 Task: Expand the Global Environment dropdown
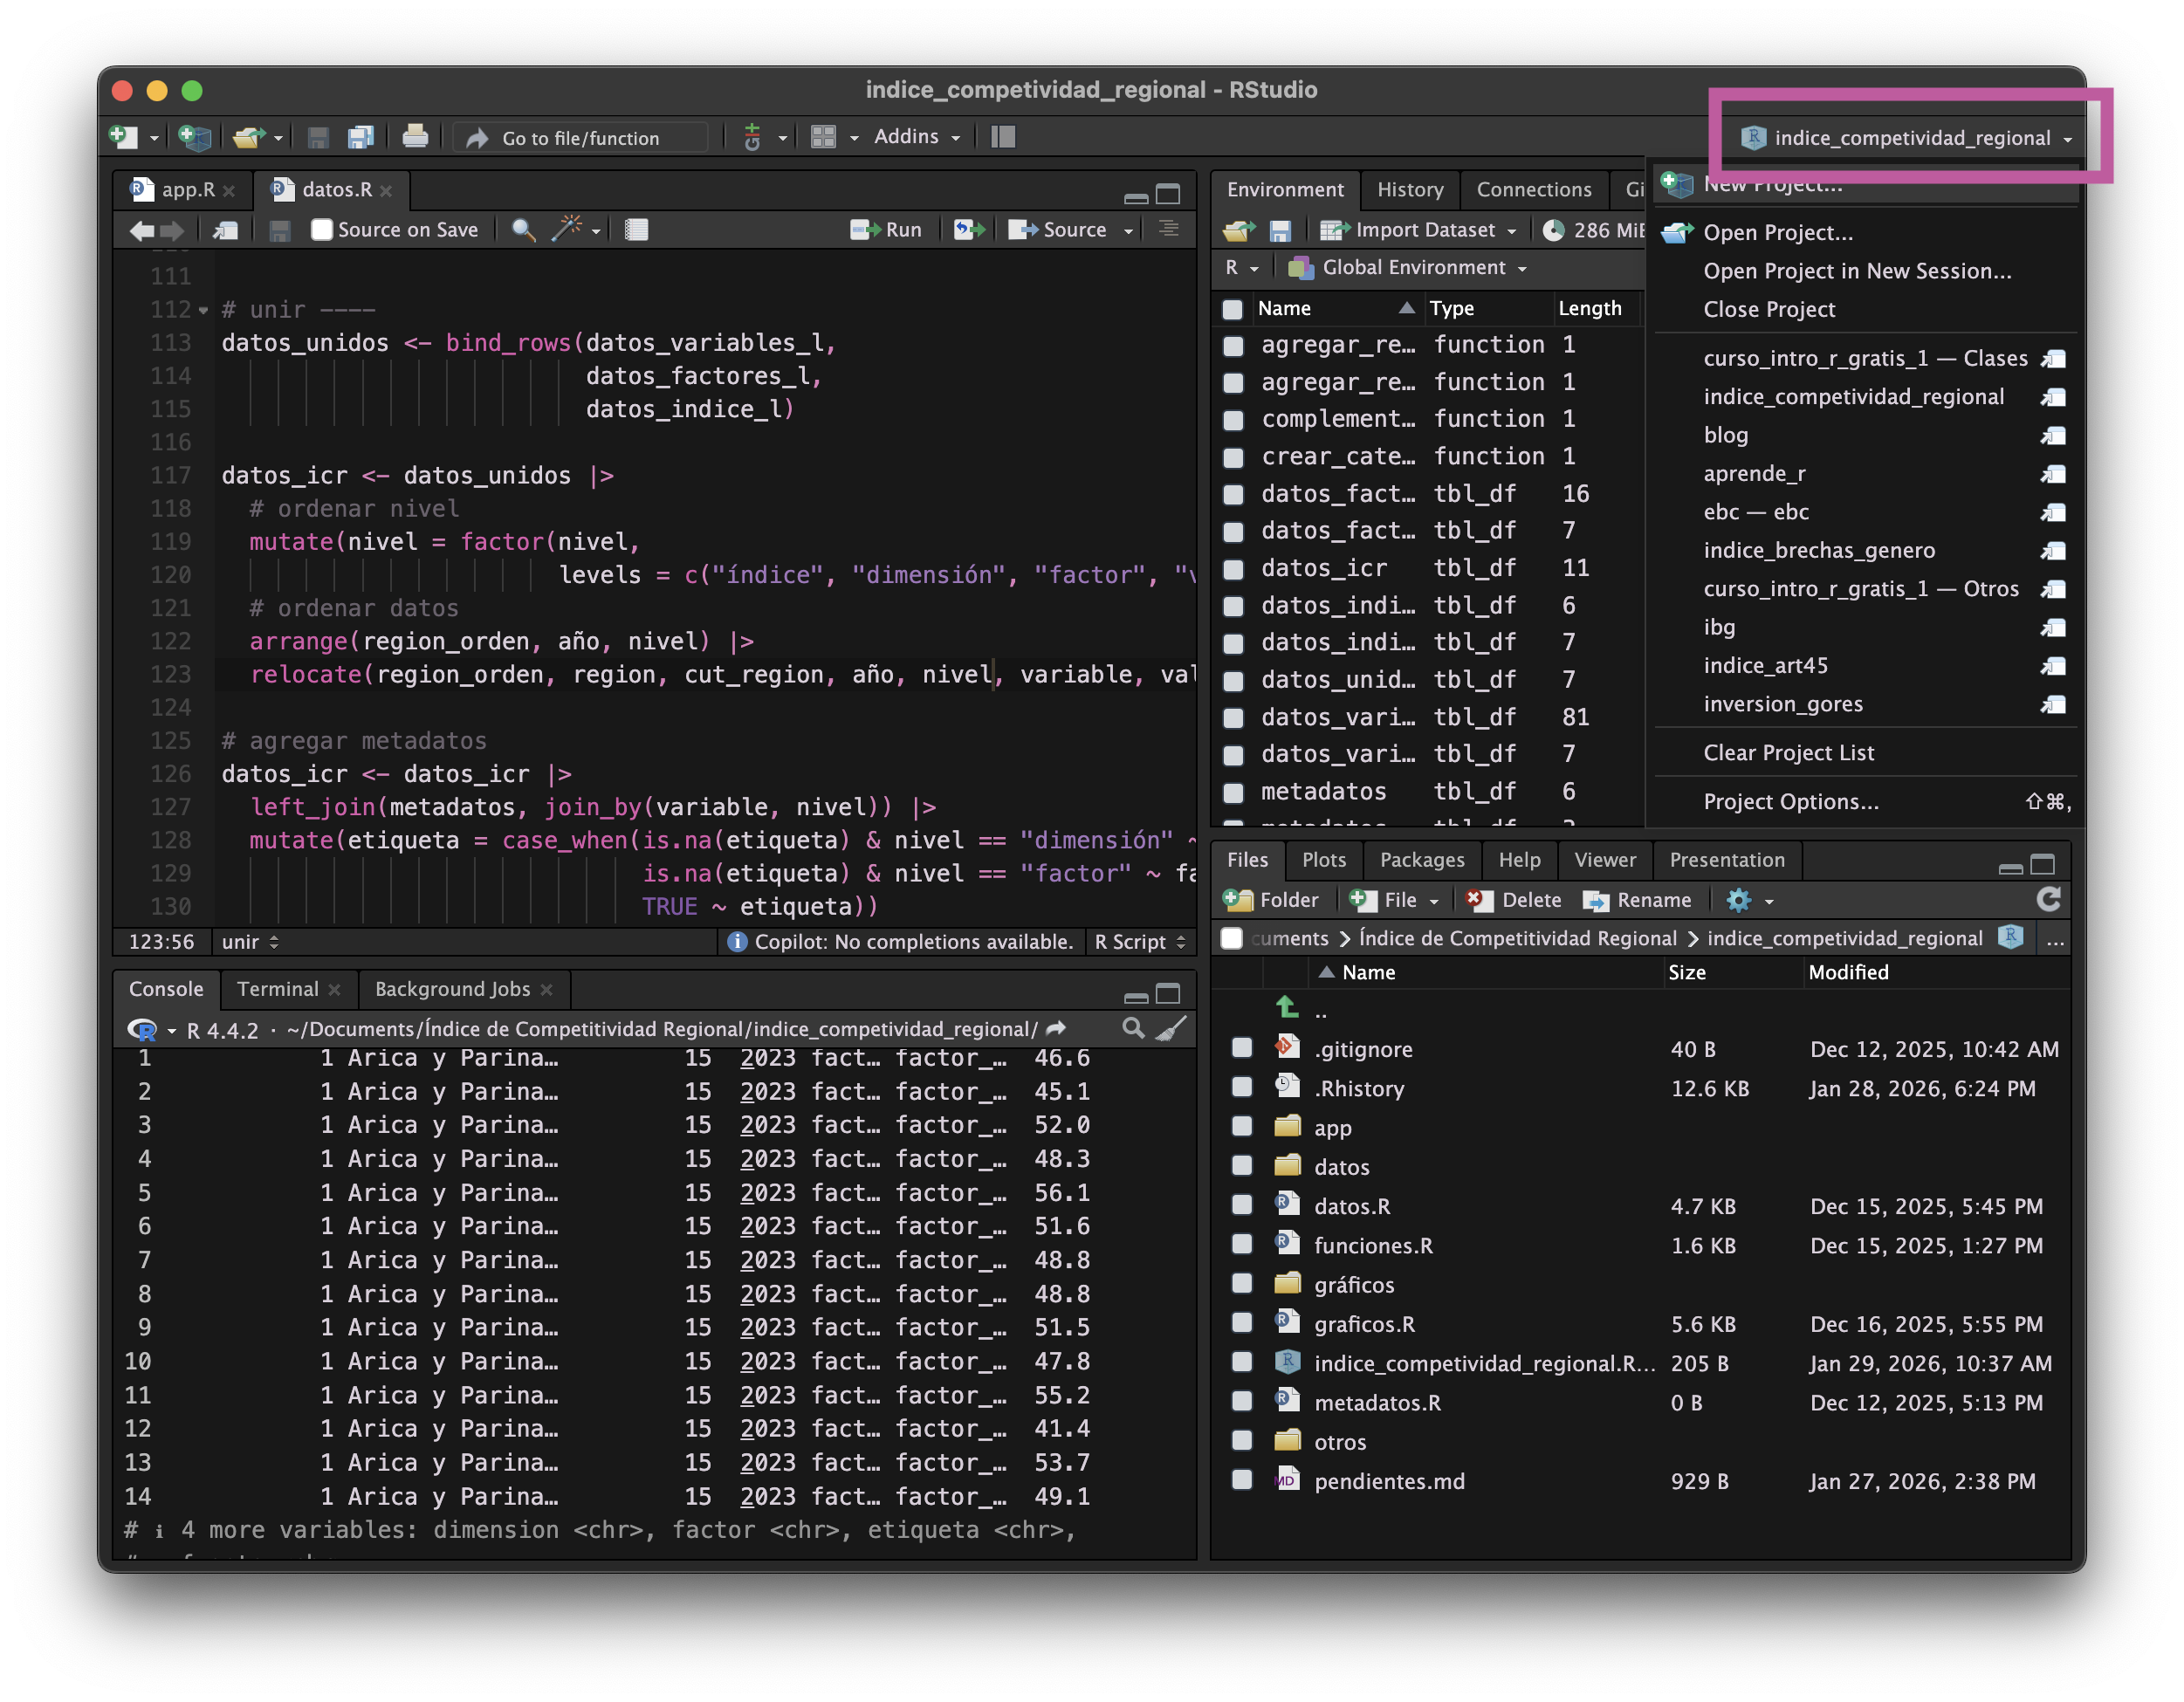tap(1412, 267)
